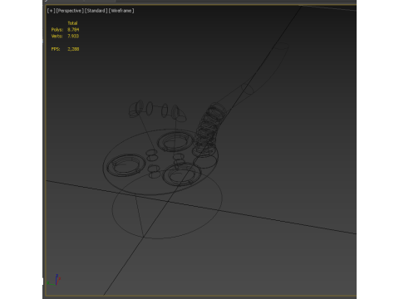Click the XYZ world axis tripod
Screen dimensions: 399x299
(54, 280)
